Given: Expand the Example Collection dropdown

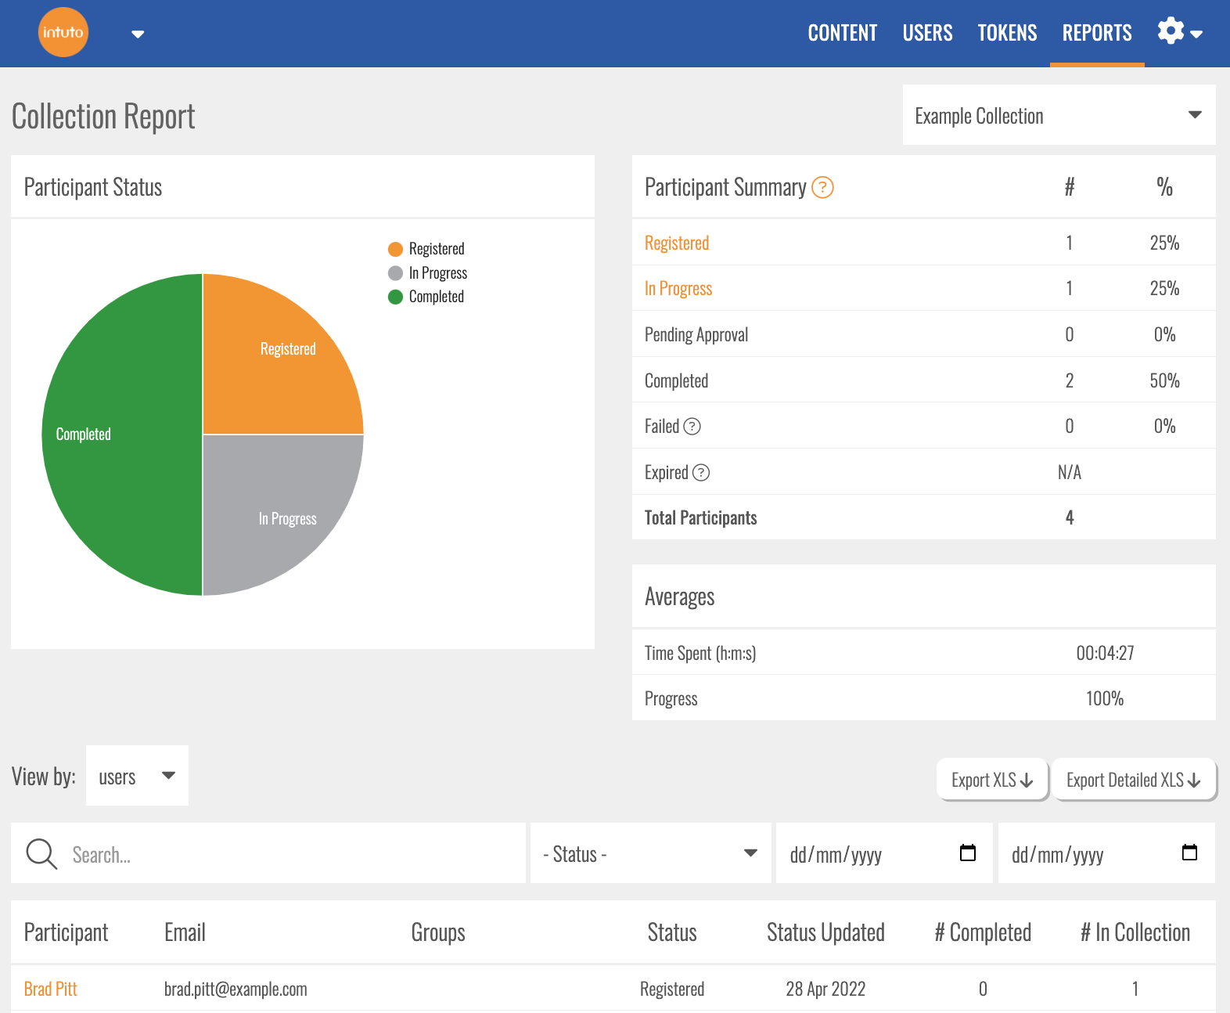Looking at the screenshot, I should pos(1058,115).
